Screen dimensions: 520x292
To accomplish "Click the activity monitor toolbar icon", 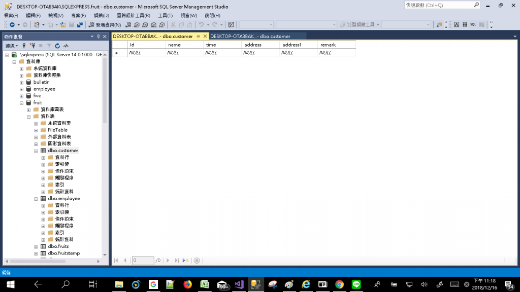I will point(231,25).
